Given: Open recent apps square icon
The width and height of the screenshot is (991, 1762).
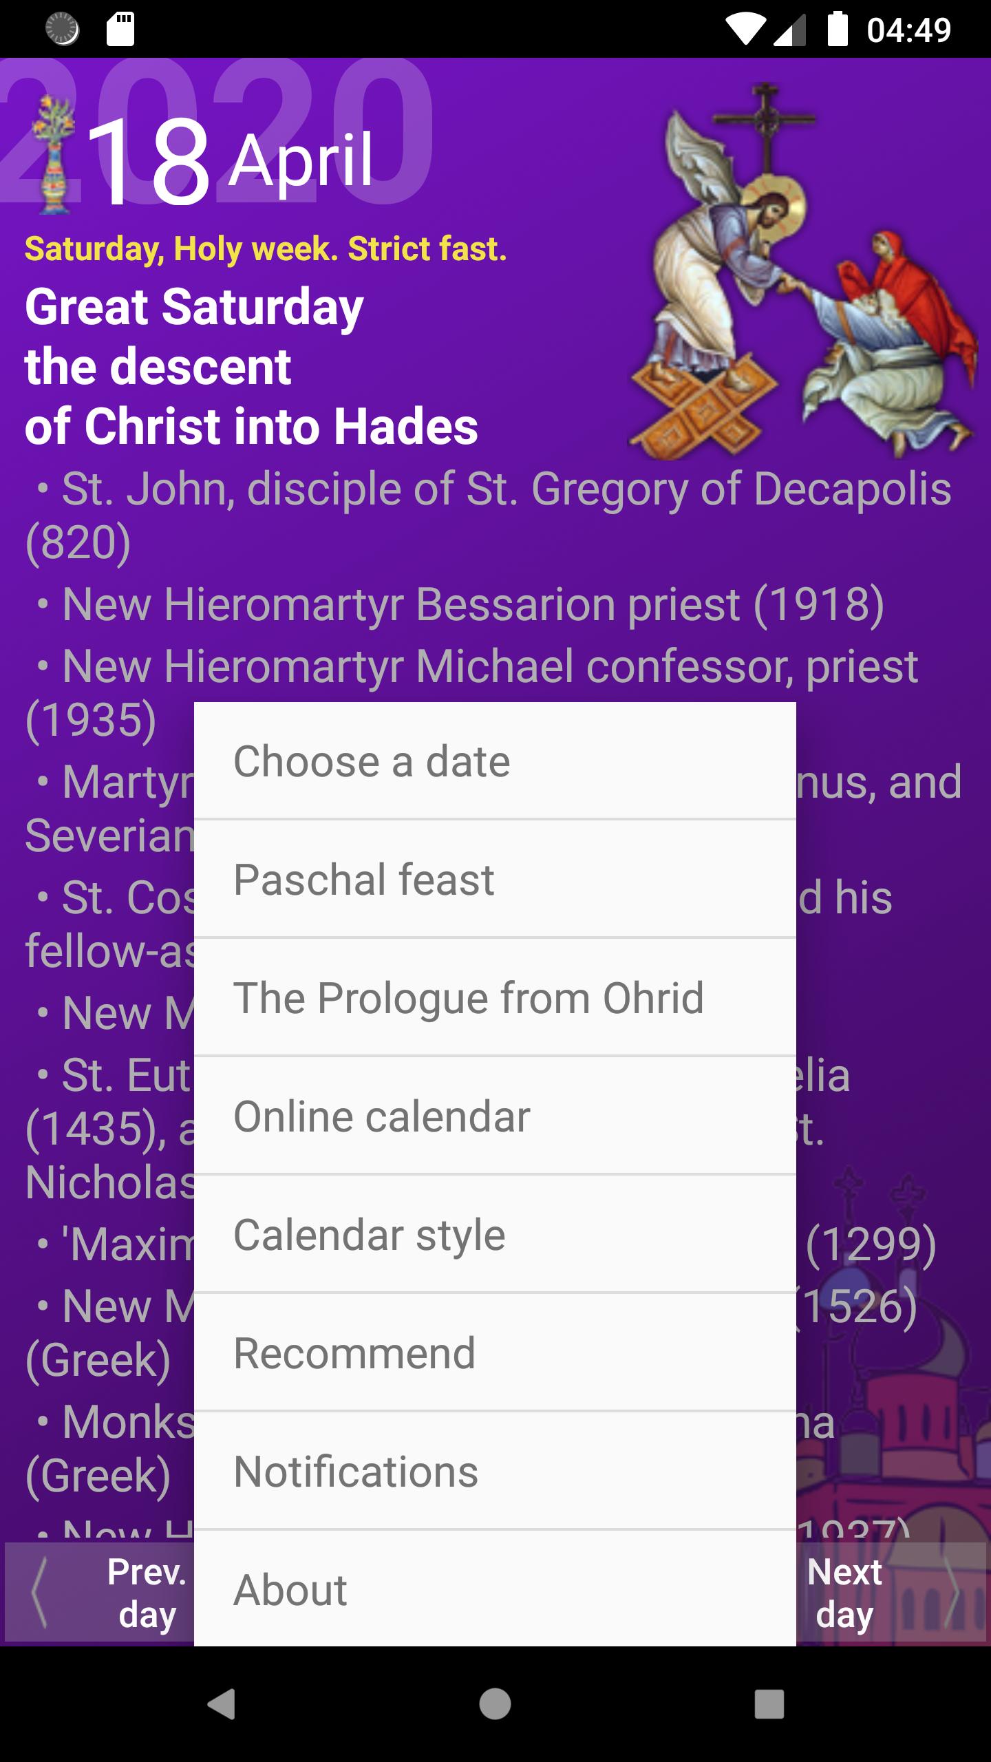Looking at the screenshot, I should [x=769, y=1704].
